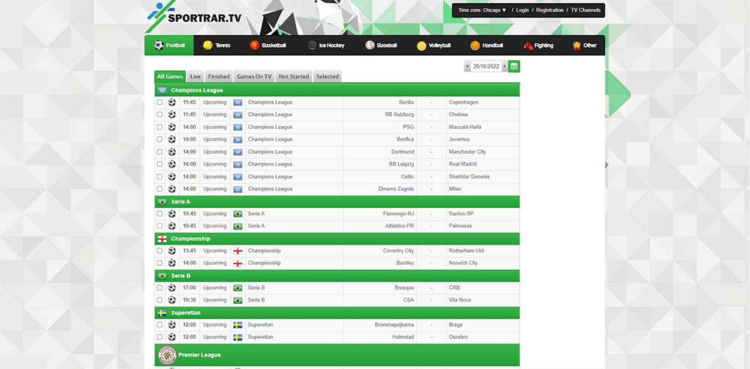
Task: Open the Time zone Chicago dropdown
Action: (x=482, y=10)
